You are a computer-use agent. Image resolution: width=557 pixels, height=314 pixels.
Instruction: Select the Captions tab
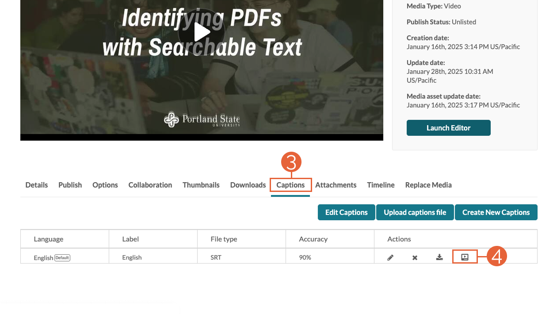(290, 185)
